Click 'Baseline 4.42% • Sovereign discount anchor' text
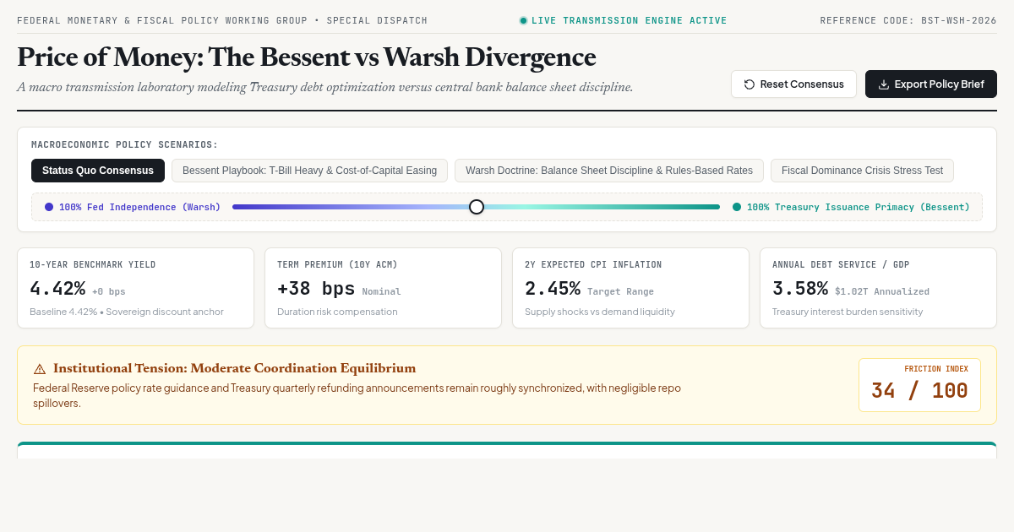 [x=127, y=312]
